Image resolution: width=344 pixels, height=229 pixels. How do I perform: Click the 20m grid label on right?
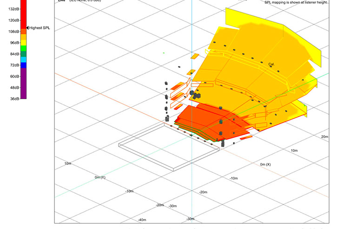324,137
